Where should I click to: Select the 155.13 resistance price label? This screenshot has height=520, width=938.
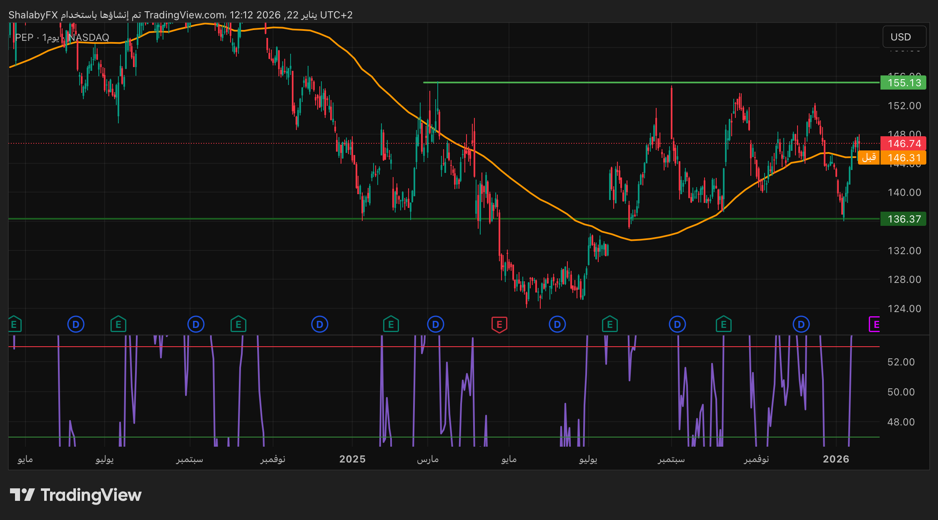click(903, 83)
